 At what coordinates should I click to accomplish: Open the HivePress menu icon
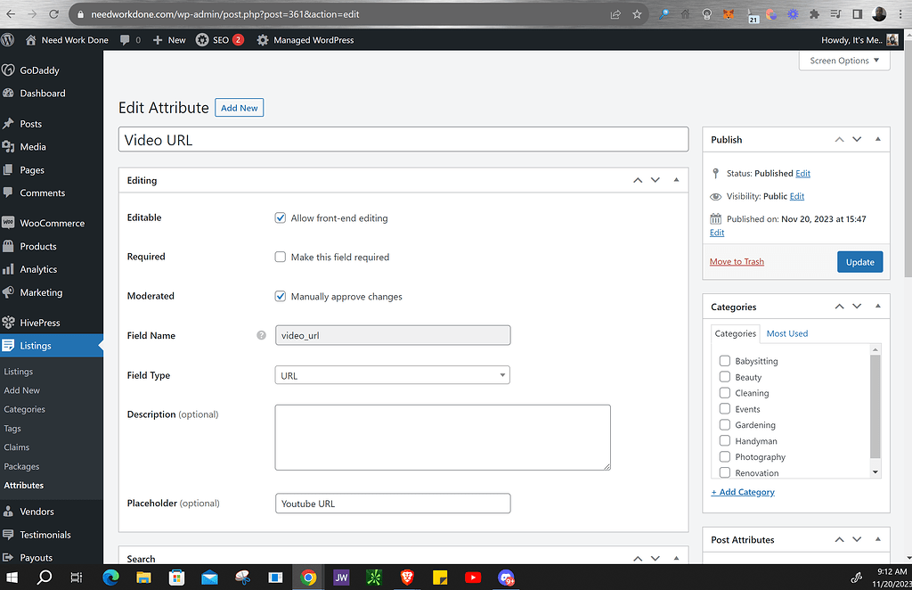coord(8,323)
